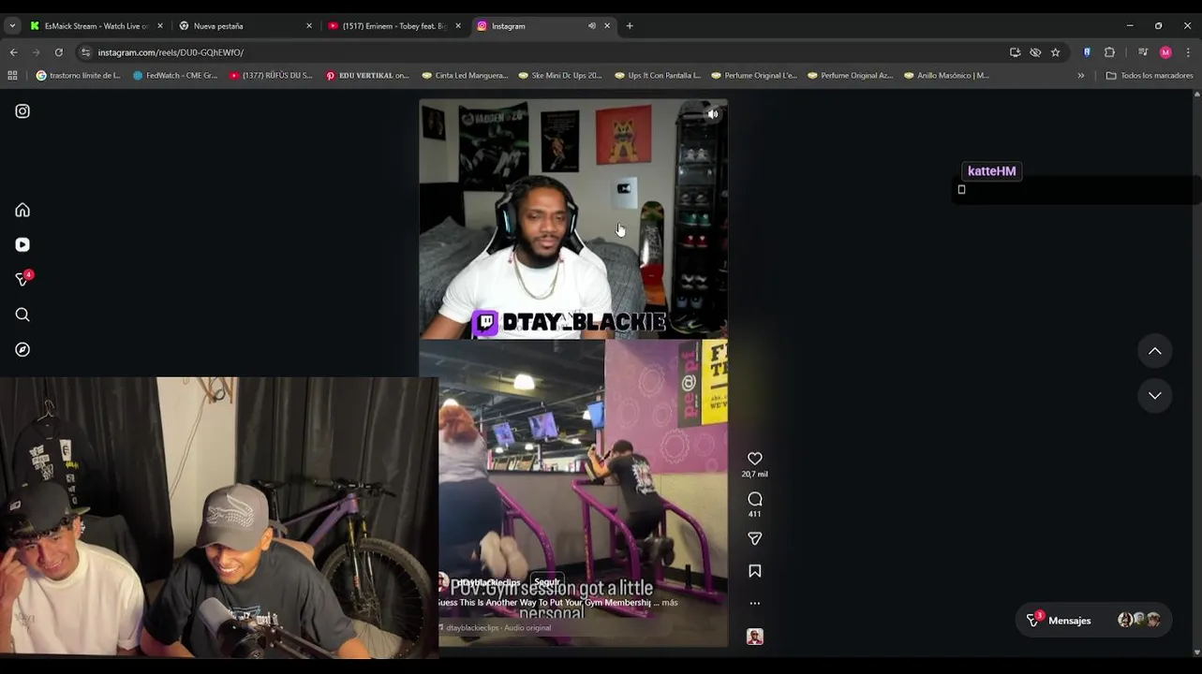The height and width of the screenshot is (674, 1202).
Task: Close the Nueva pestaña tab
Action: (x=309, y=26)
